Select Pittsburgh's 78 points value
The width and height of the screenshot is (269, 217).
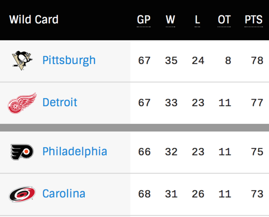tap(257, 61)
